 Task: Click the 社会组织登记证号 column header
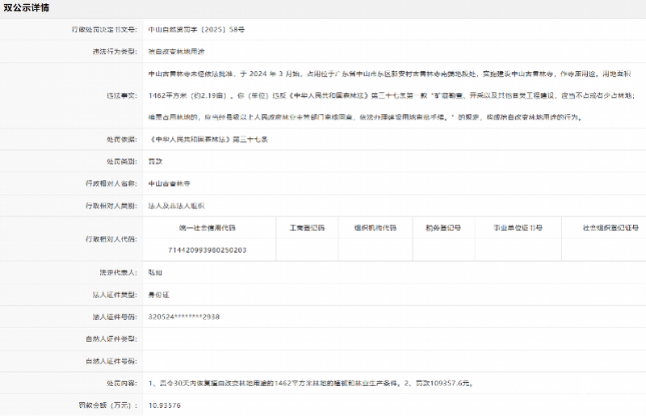coord(610,228)
